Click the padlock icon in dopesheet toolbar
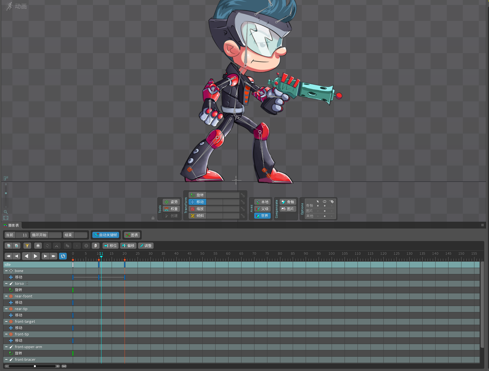The height and width of the screenshot is (371, 489). click(x=38, y=246)
